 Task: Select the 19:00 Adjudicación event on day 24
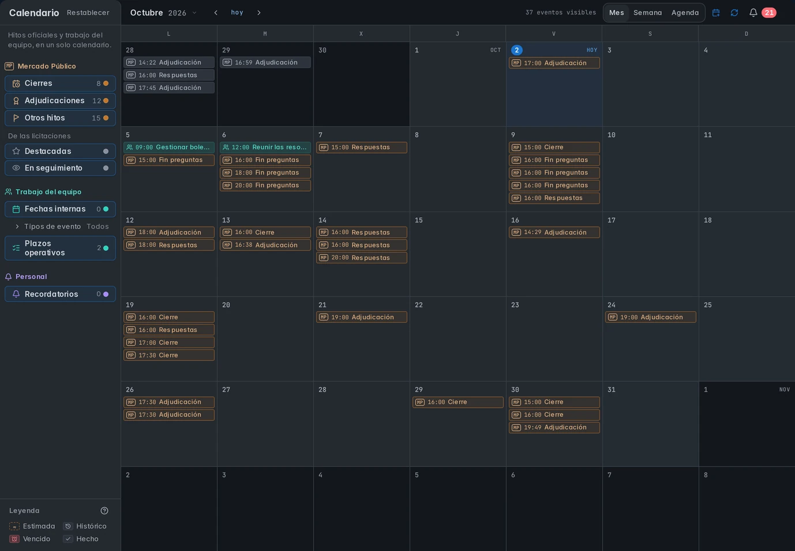pyautogui.click(x=651, y=317)
